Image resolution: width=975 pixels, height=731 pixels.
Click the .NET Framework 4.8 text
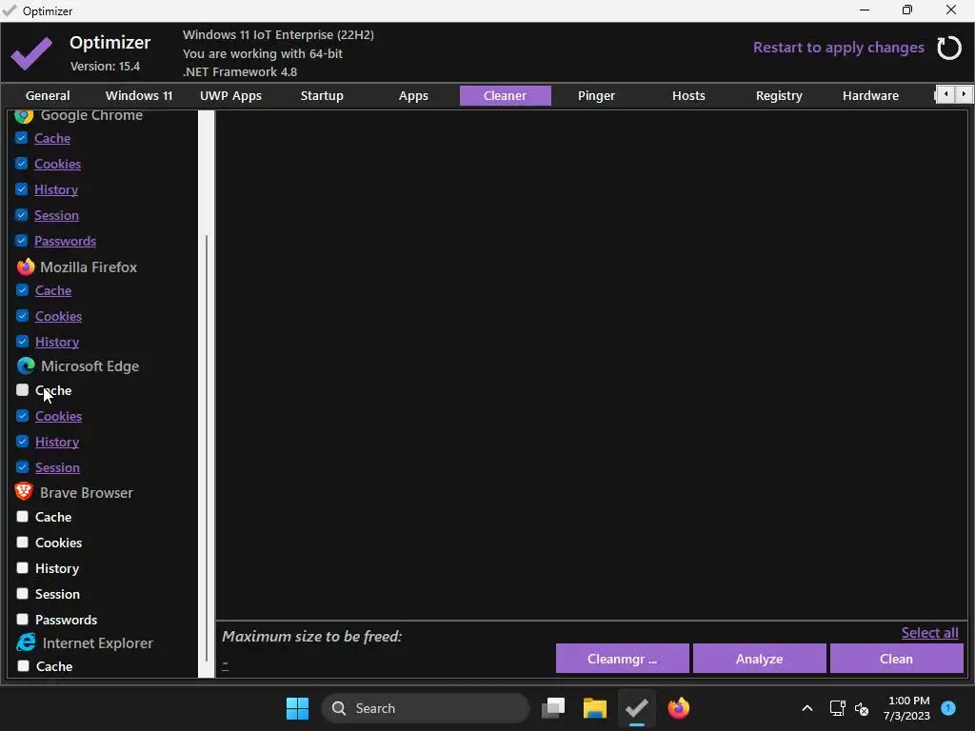(239, 72)
